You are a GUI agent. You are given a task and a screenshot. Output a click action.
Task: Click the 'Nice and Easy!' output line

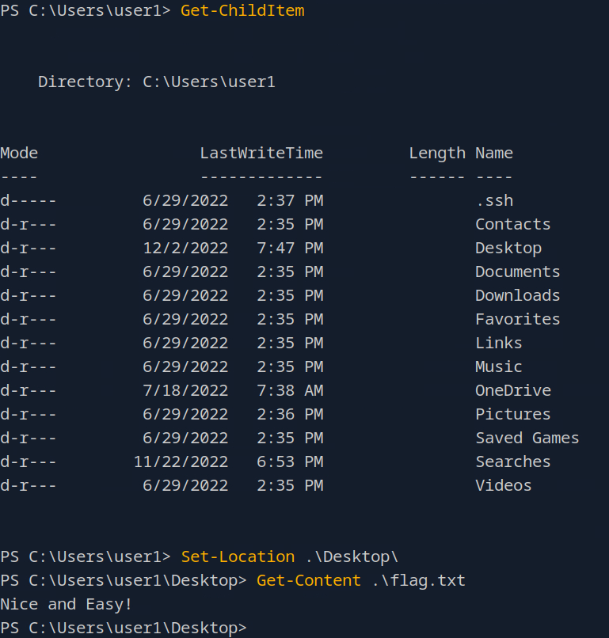pos(67,605)
